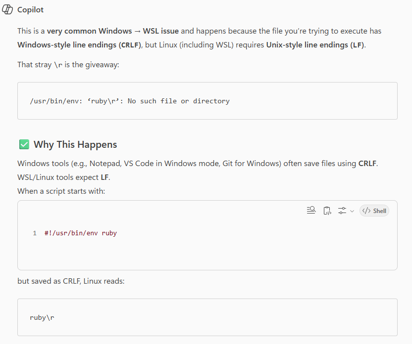The width and height of the screenshot is (412, 344).
Task: Click the shebang line #!/usr/bin/env ruby
Action: tap(80, 233)
